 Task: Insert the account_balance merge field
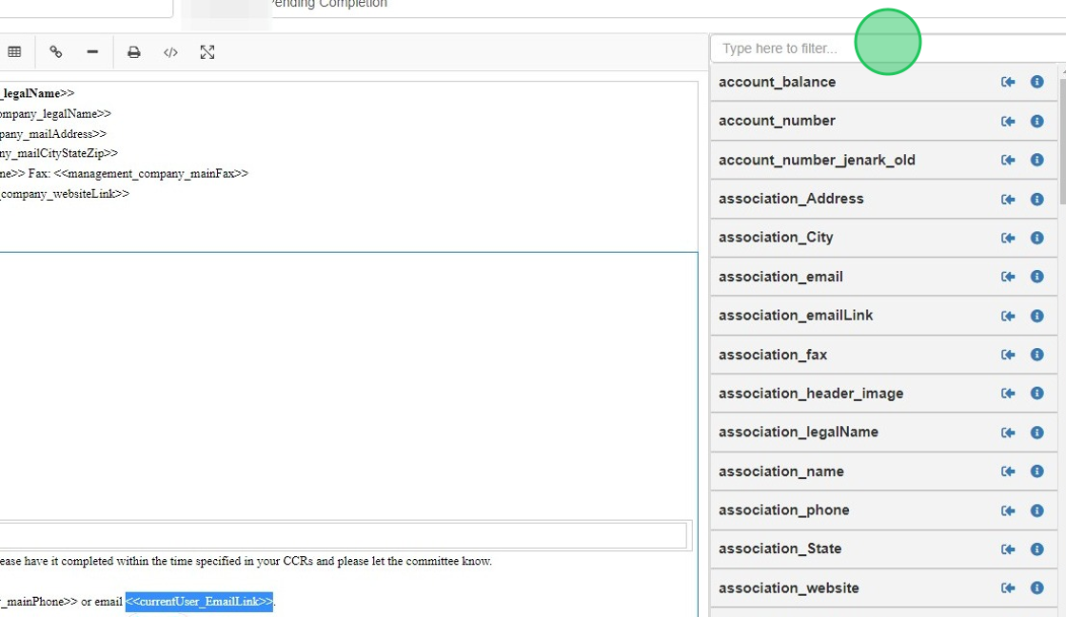pos(1008,82)
